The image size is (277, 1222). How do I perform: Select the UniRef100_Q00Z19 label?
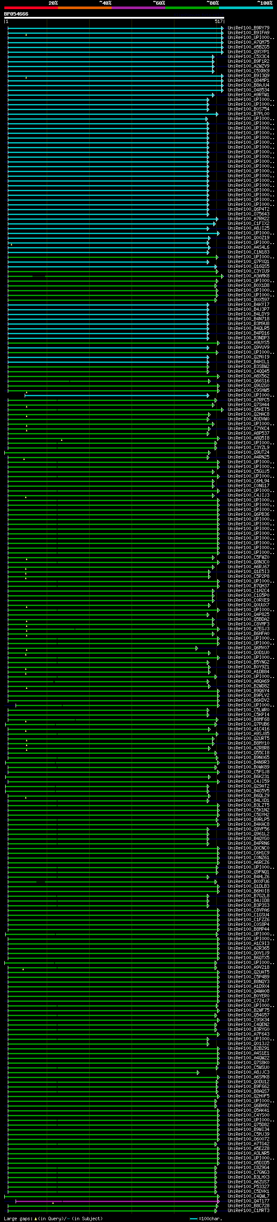[x=248, y=238]
